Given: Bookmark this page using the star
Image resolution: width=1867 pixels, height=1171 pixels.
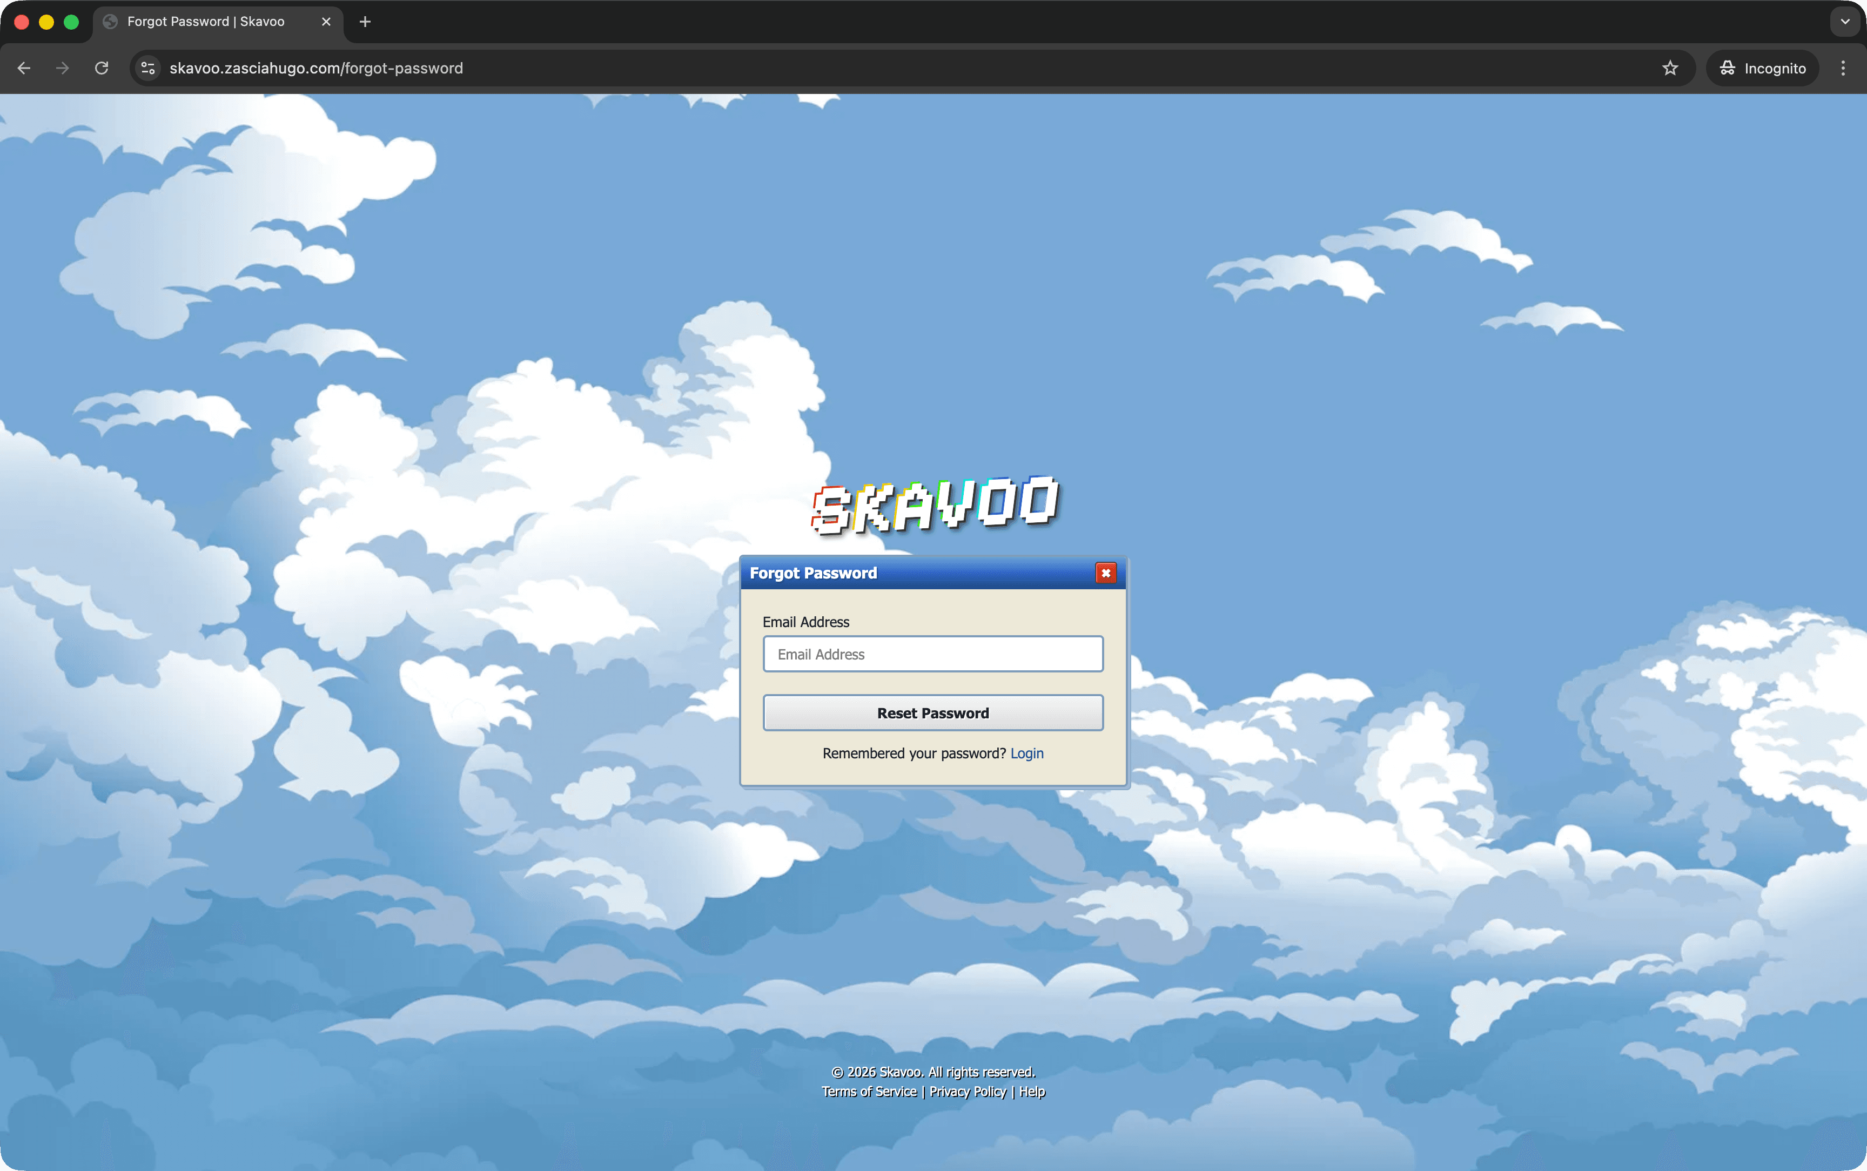Looking at the screenshot, I should [x=1669, y=68].
